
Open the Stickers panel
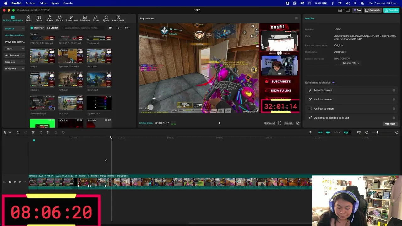click(x=49, y=19)
